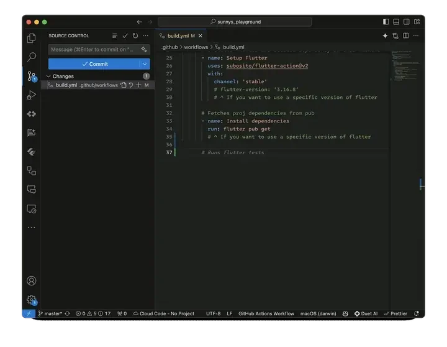Image resolution: width=447 pixels, height=347 pixels.
Task: Click the workflows breadcrumb segment
Action: 196,47
